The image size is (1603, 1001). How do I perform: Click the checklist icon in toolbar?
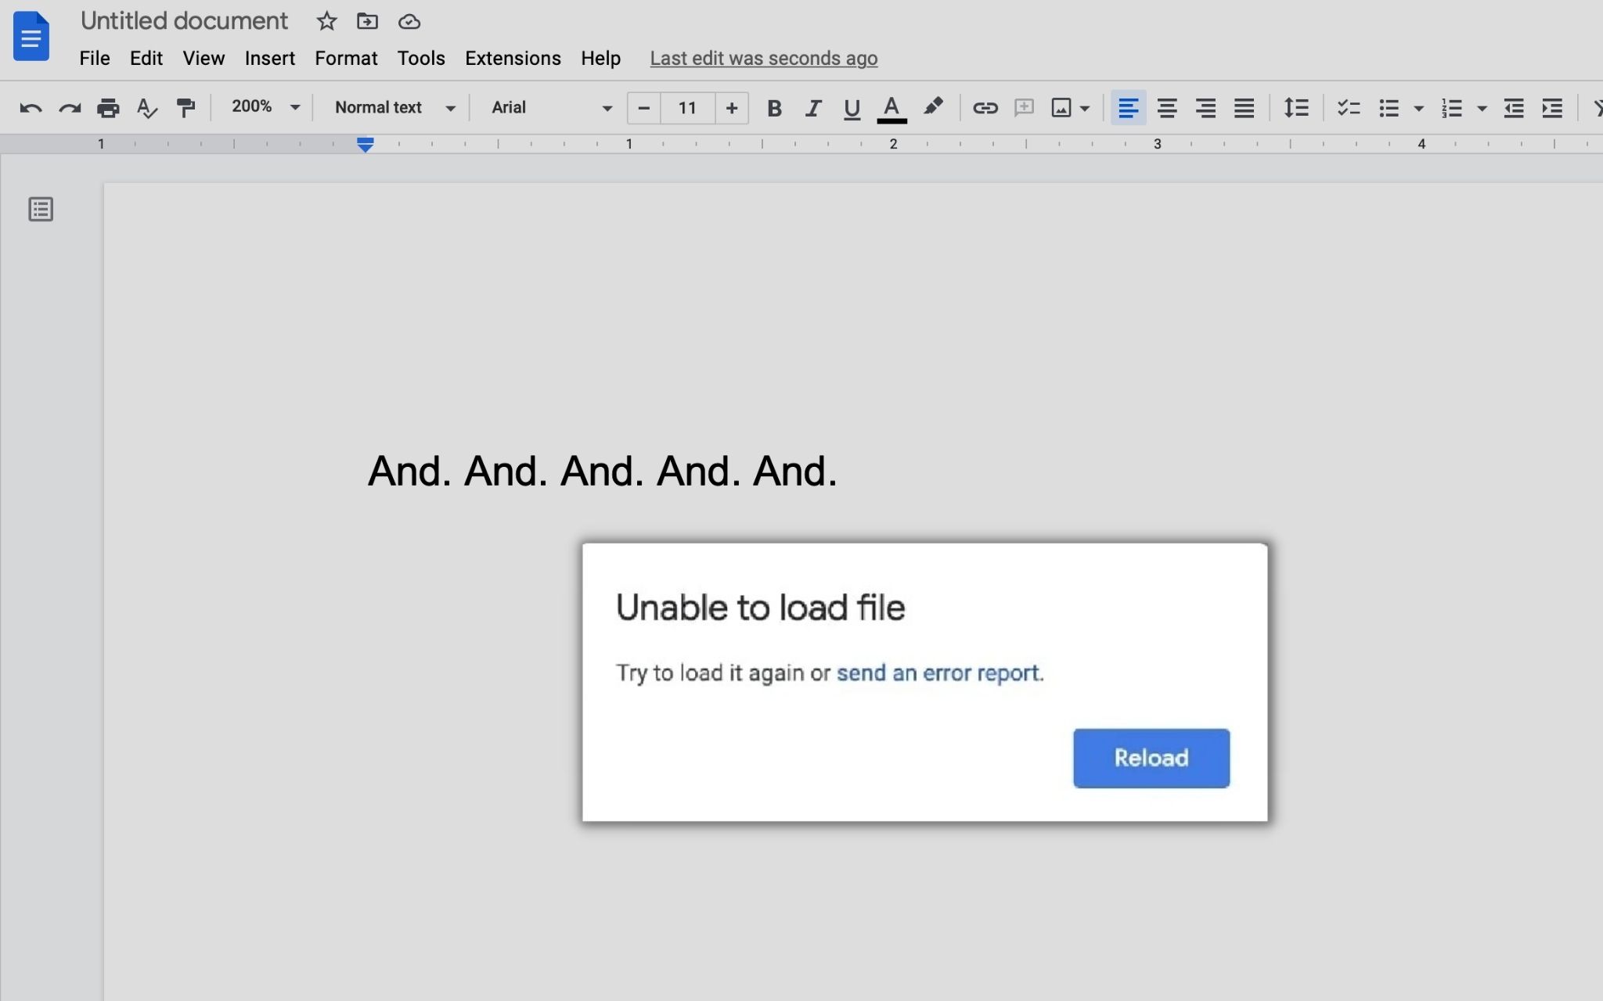1348,108
